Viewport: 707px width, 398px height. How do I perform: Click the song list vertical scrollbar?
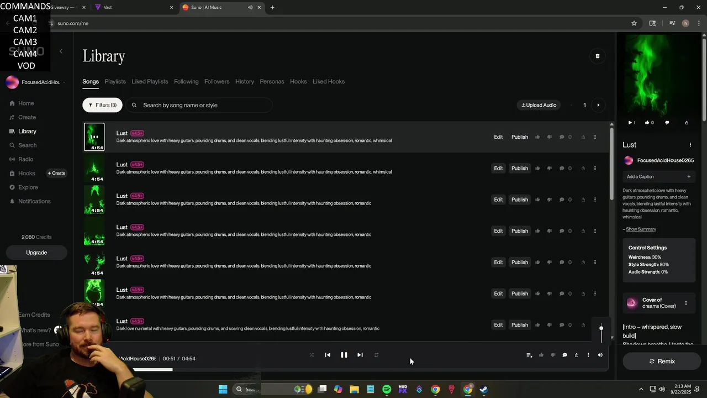click(611, 163)
